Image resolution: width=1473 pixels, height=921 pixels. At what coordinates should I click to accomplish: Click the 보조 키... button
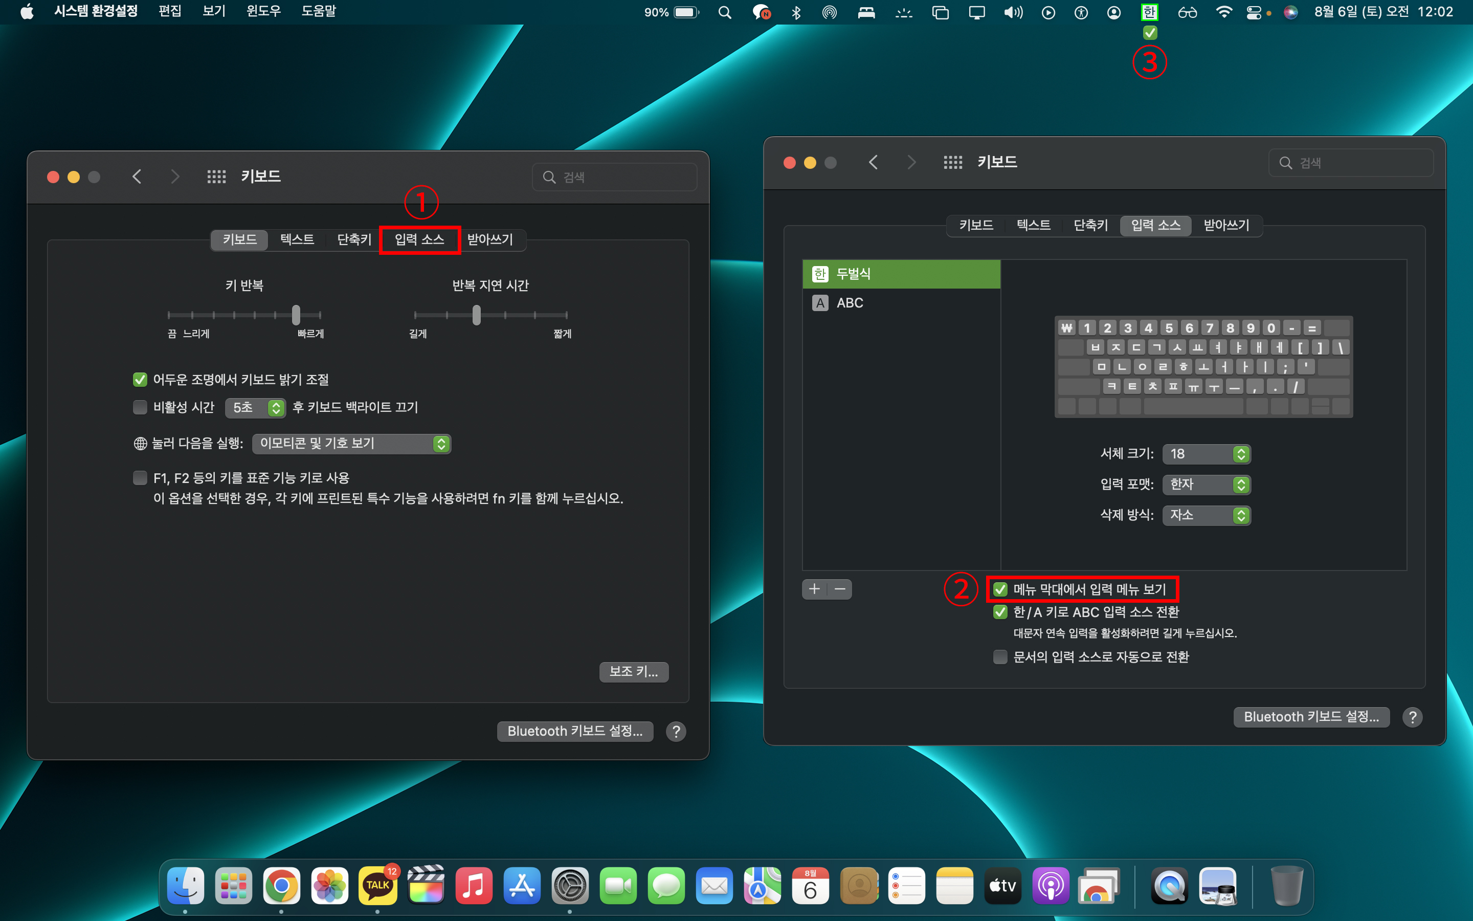pos(634,671)
